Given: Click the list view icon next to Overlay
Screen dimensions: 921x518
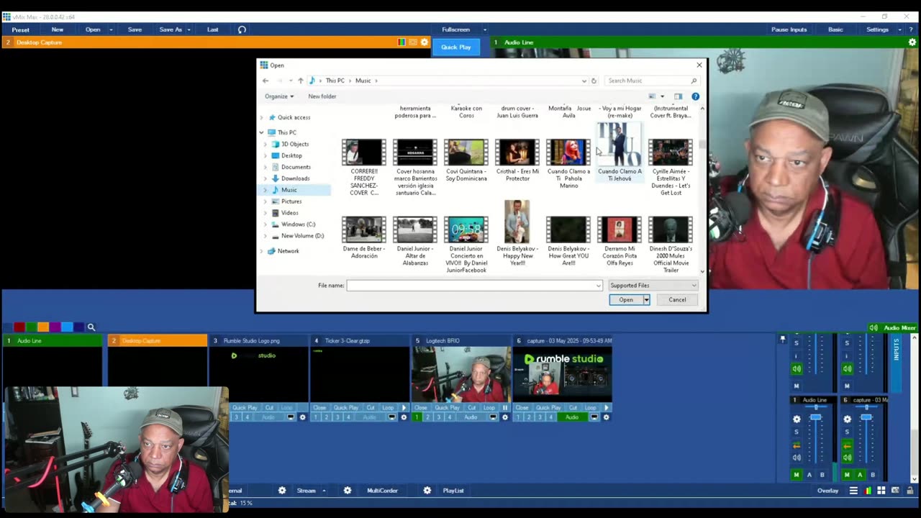Looking at the screenshot, I should point(853,491).
